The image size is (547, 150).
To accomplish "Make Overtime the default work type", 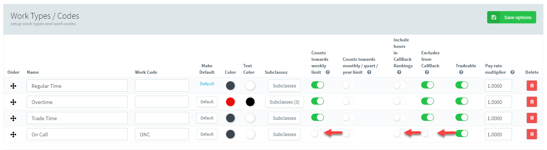I will 207,102.
